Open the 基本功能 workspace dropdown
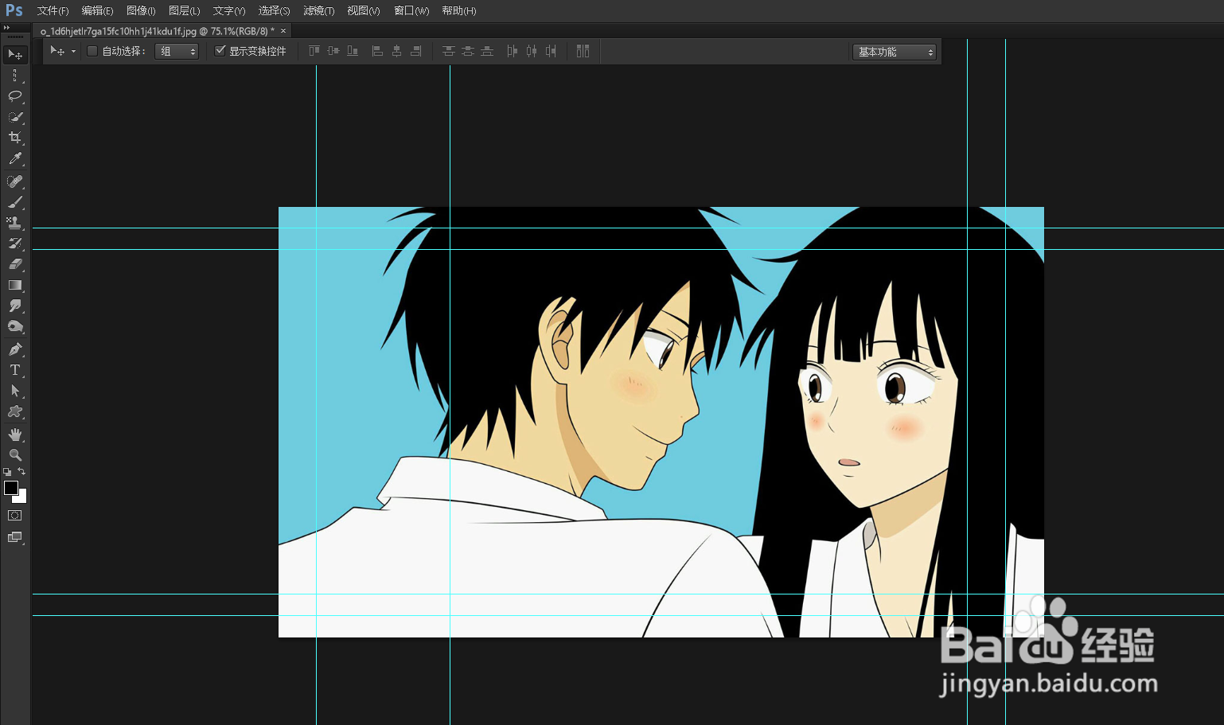1224x725 pixels. (x=895, y=52)
